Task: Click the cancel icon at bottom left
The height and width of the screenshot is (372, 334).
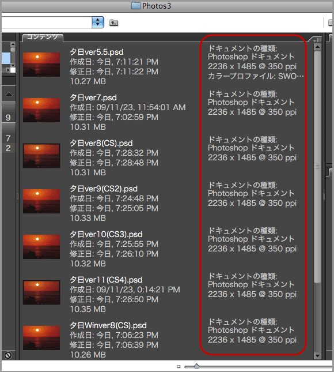Action: click(8, 355)
